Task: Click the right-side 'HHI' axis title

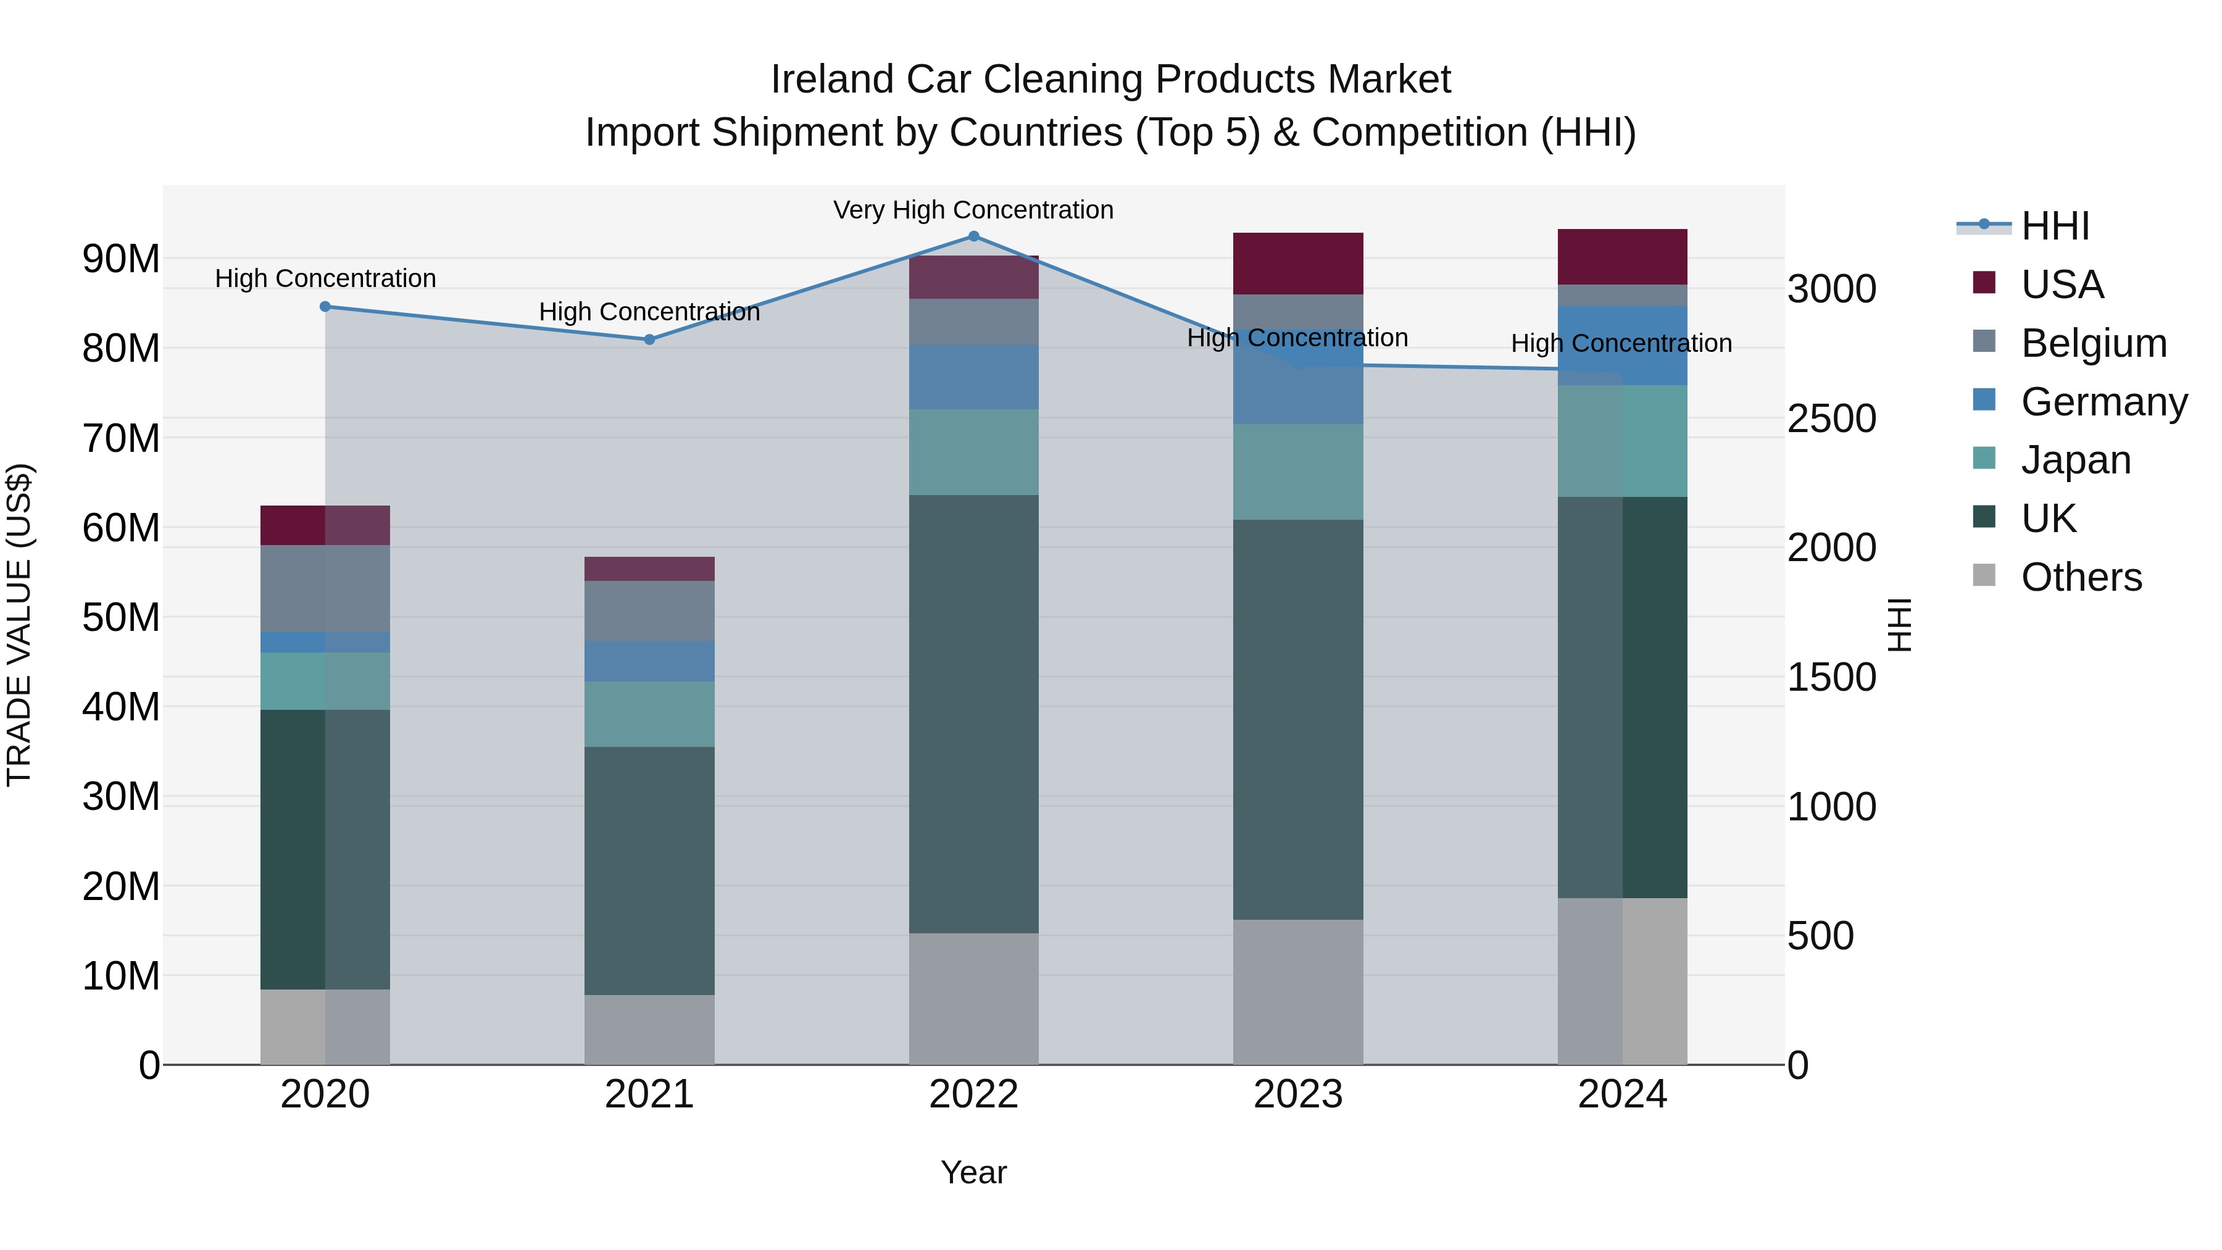Action: 1899,625
